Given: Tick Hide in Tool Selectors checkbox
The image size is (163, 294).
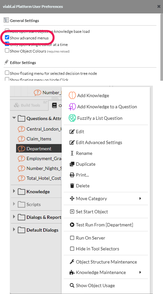Looking at the screenshot, I should pyautogui.click(x=72, y=249).
